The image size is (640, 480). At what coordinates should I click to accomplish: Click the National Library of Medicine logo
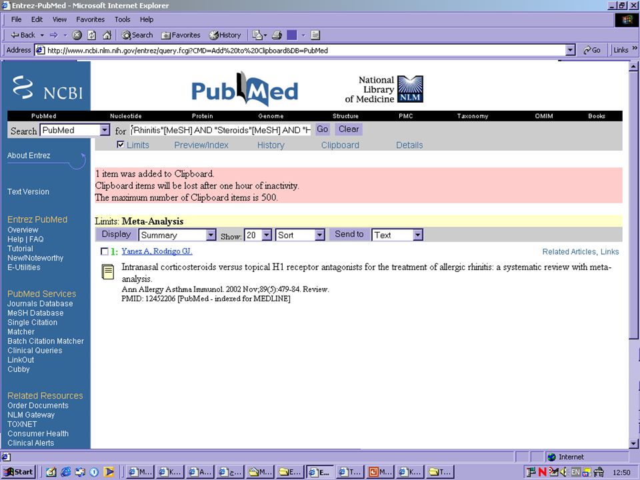click(384, 89)
